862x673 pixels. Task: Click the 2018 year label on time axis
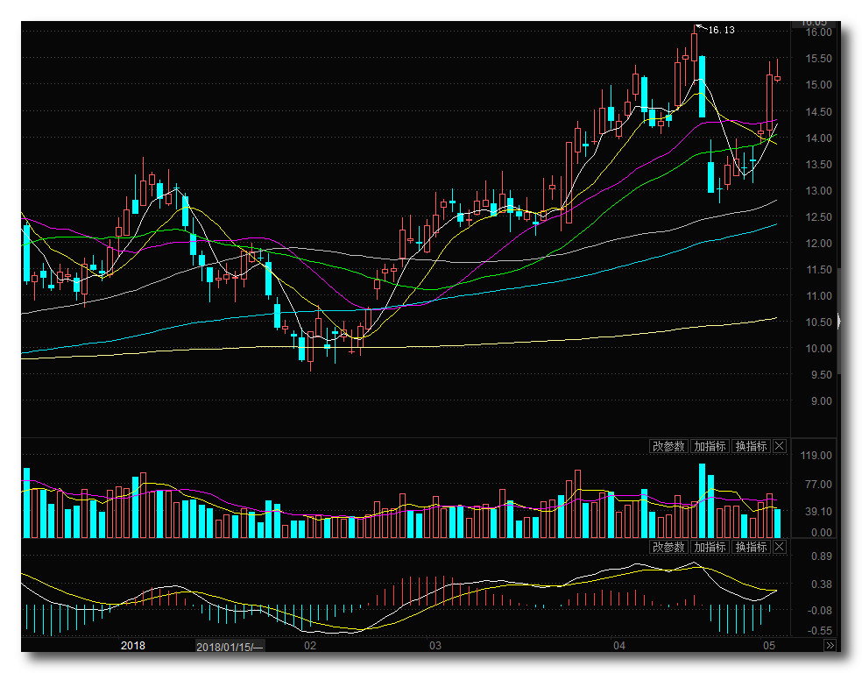(133, 646)
